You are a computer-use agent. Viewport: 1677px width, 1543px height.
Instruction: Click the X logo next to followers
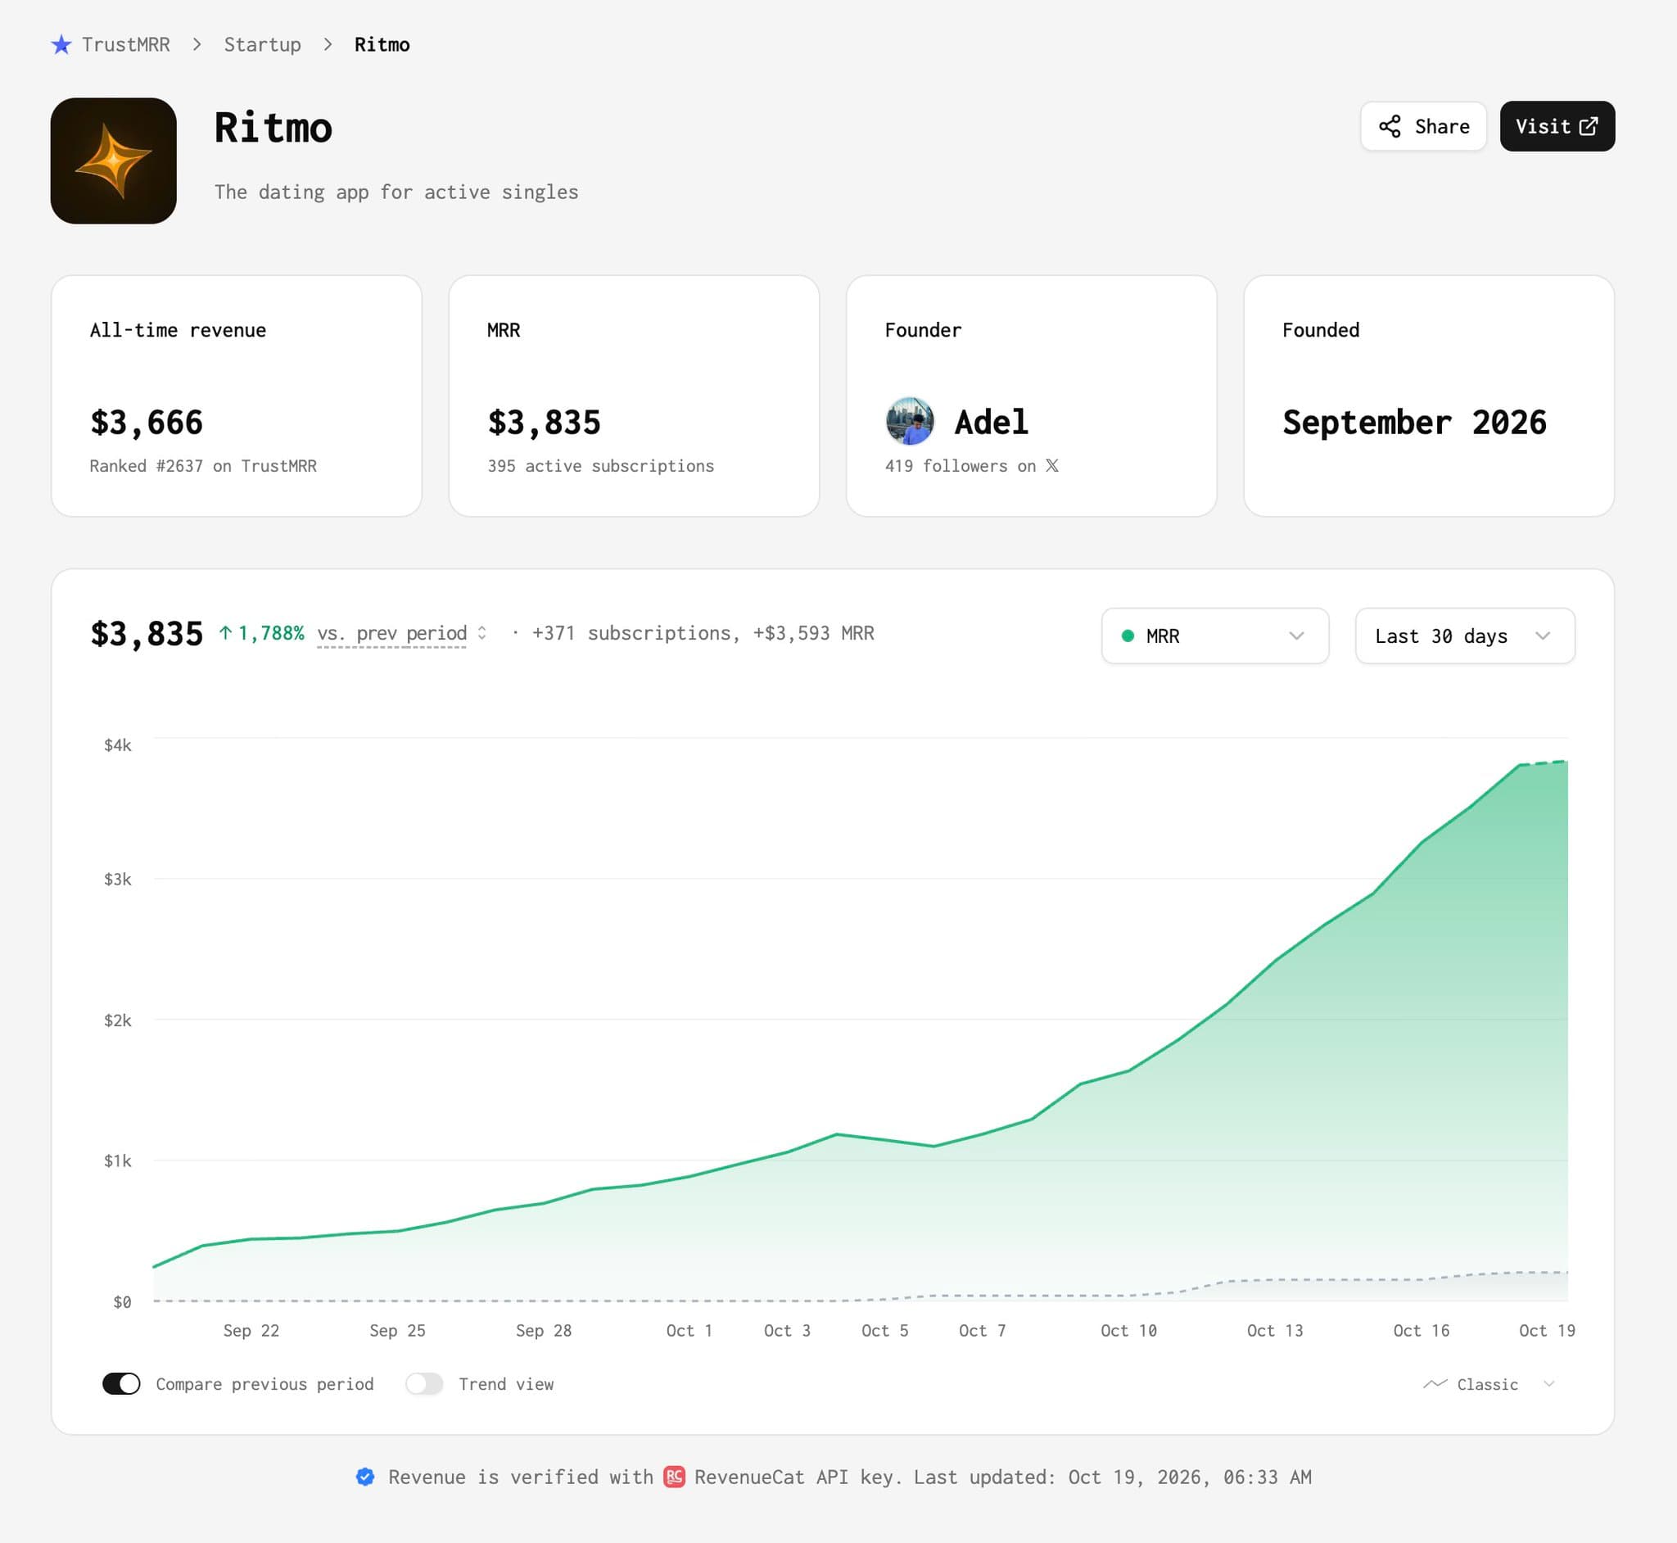tap(1051, 465)
